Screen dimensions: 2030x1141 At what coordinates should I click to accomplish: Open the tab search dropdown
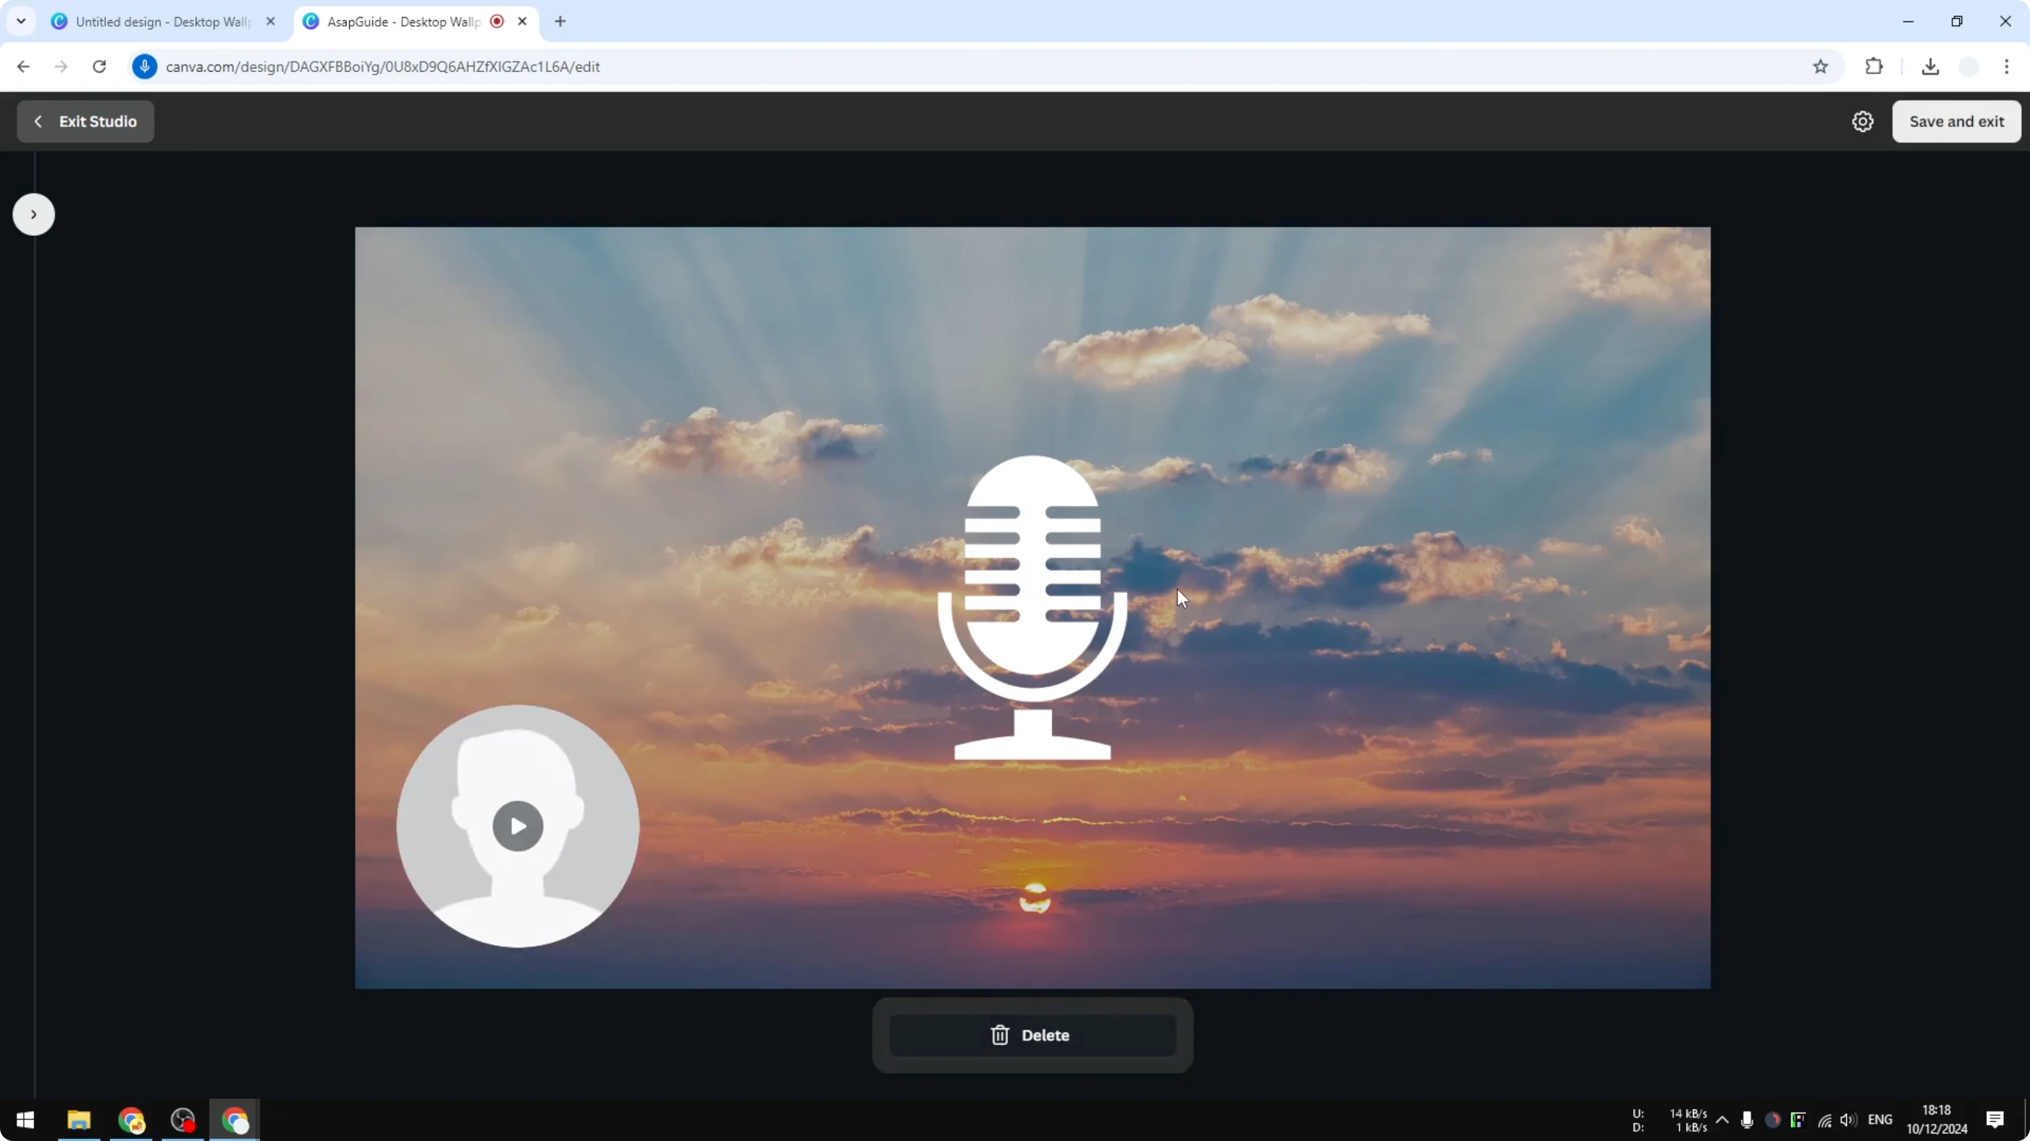22,21
